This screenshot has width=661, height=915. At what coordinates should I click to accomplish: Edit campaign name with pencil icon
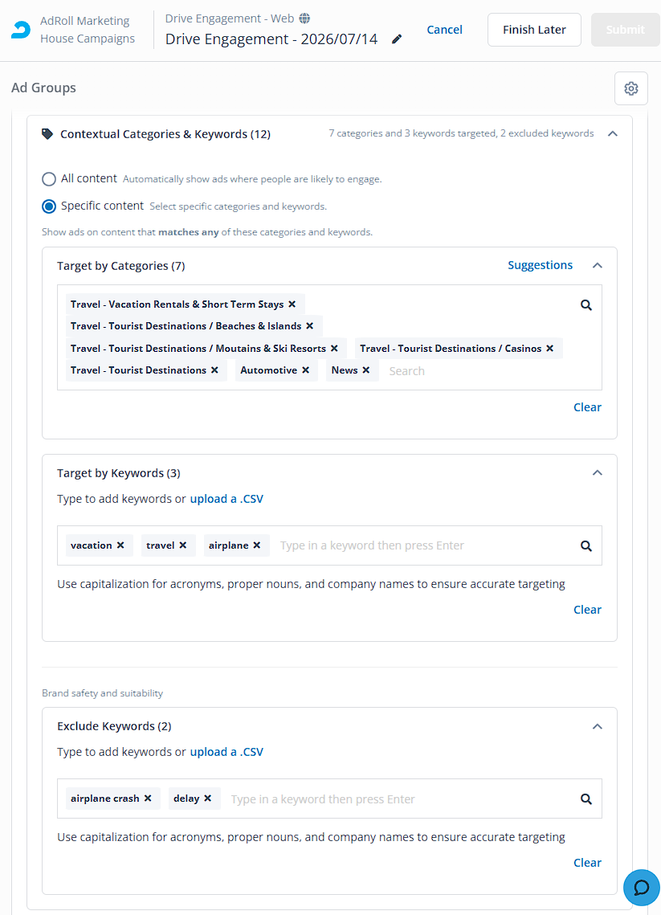tap(397, 39)
